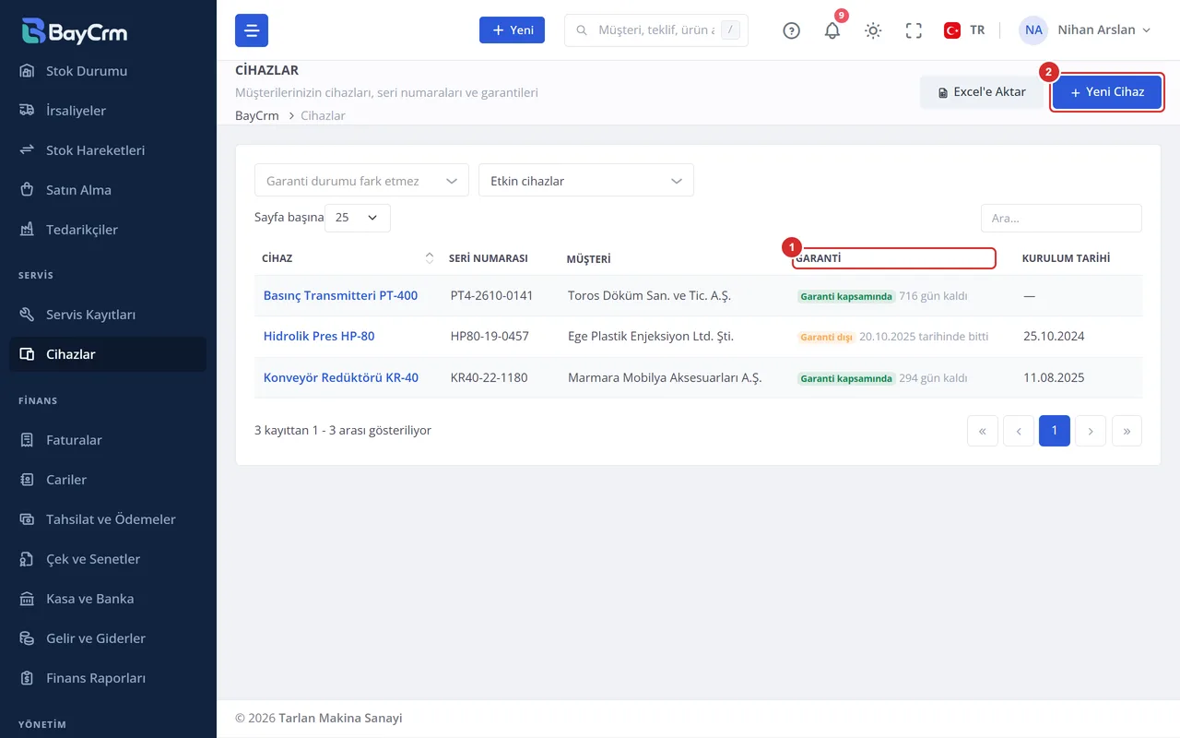Open the Konveyör Redüktörü KR-40 link
The height and width of the screenshot is (738, 1180).
(x=341, y=378)
